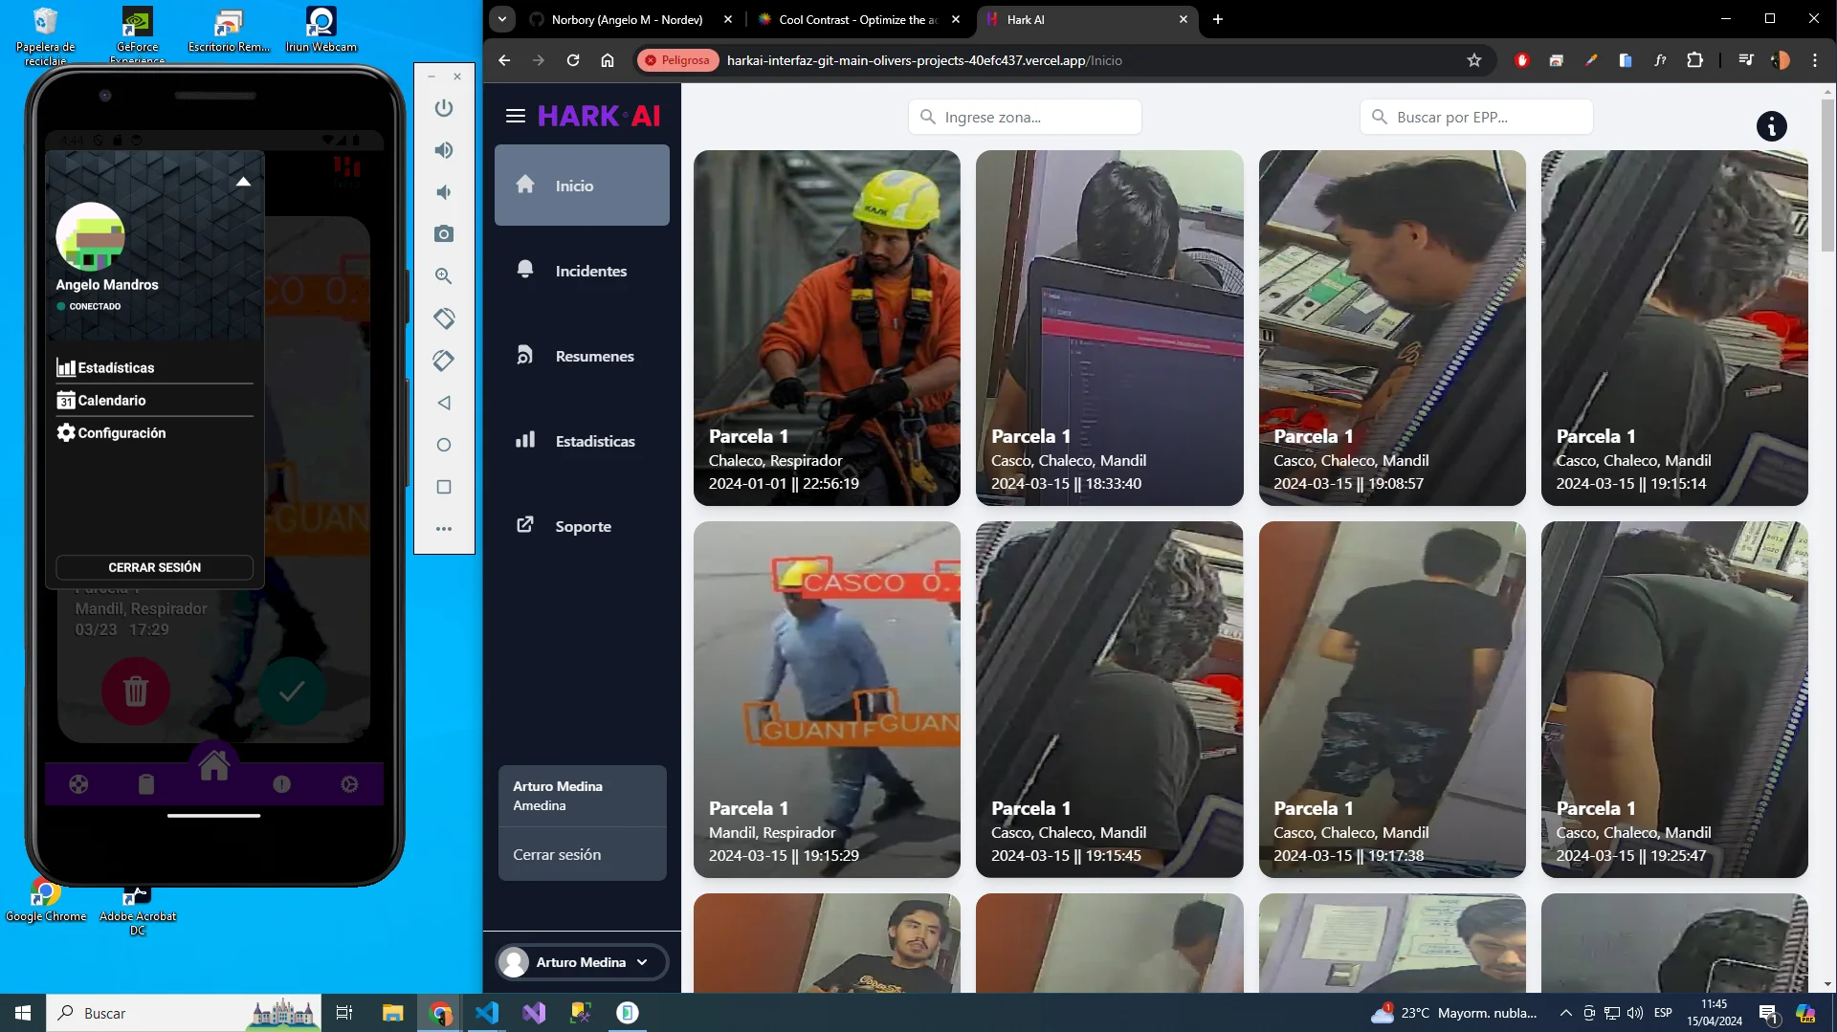Click CERRAR SESIÓN button on phone
The width and height of the screenshot is (1837, 1032).
click(154, 567)
